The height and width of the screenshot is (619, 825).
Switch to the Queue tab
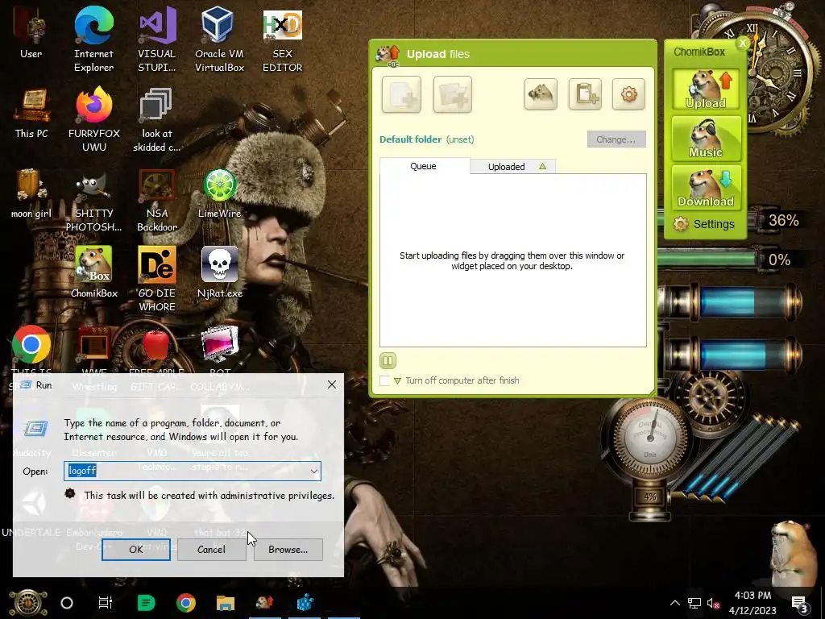(424, 166)
